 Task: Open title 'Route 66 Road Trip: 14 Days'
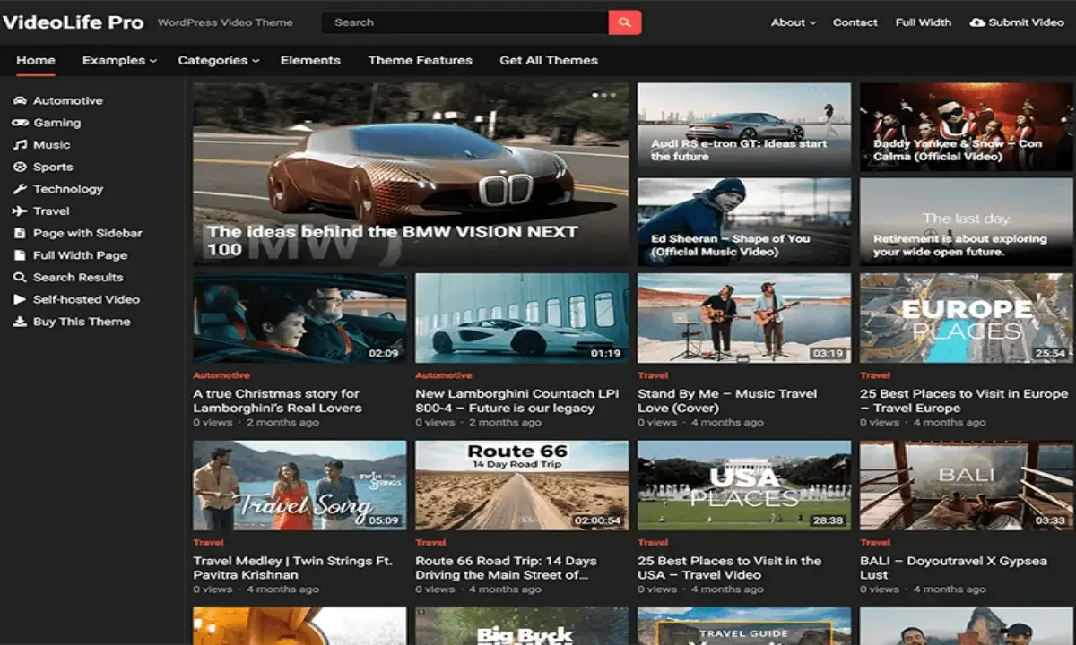point(507,568)
